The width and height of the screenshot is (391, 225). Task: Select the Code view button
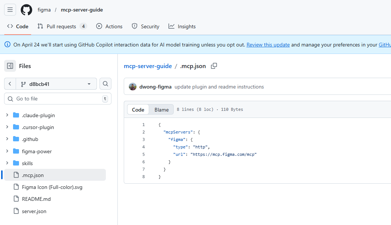[138, 109]
